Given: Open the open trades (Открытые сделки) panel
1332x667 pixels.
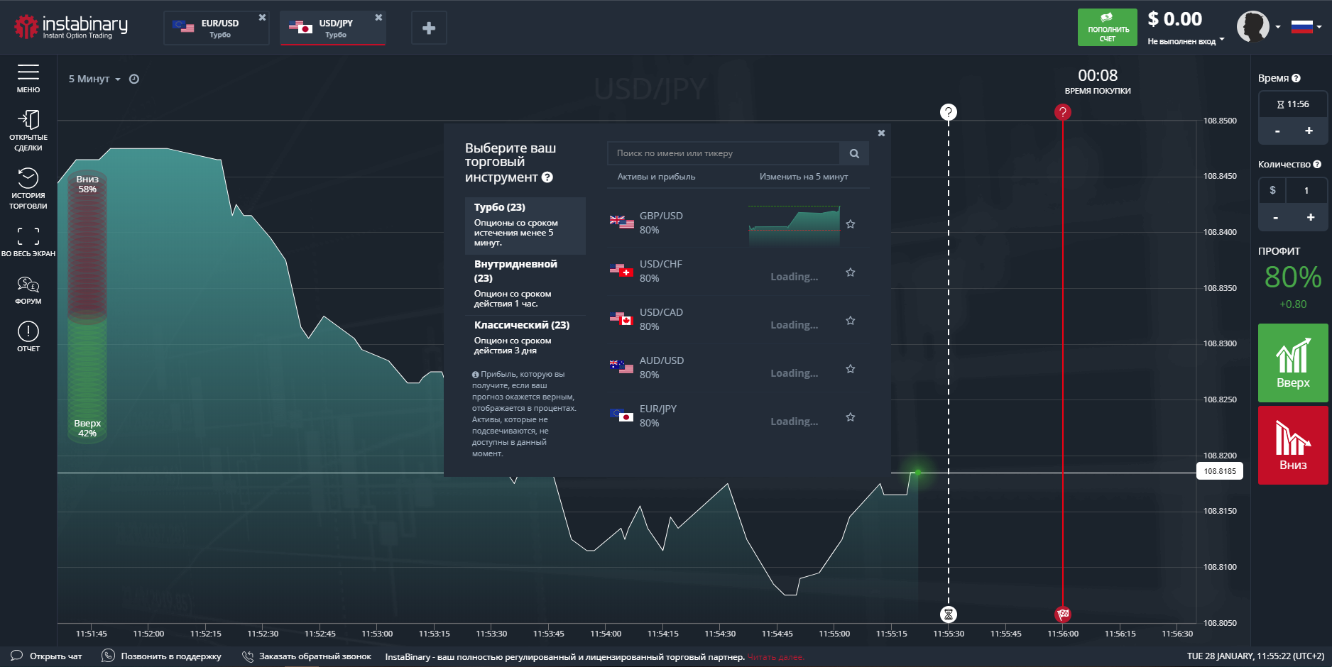Looking at the screenshot, I should pos(28,129).
